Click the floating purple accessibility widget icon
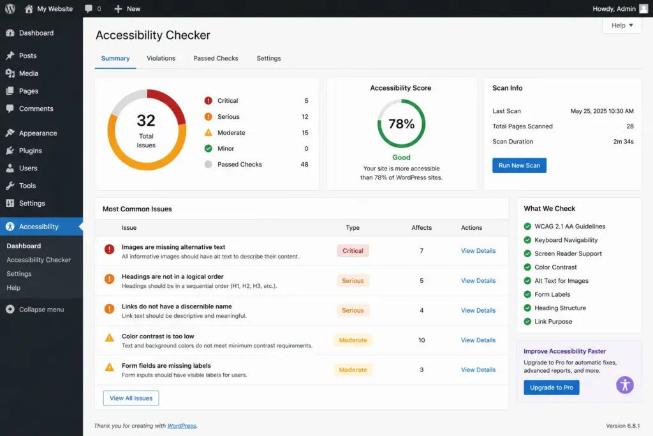Viewport: 653px width, 436px height. coord(625,385)
